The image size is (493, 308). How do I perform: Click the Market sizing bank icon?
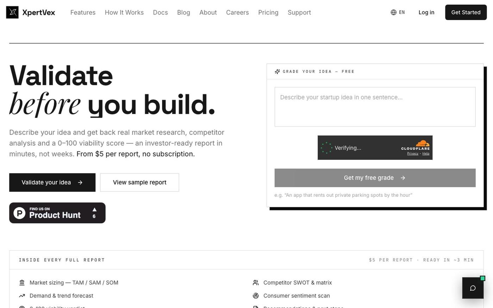(x=22, y=283)
